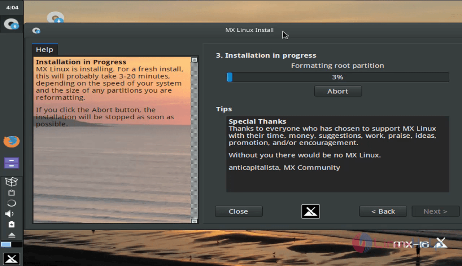Click the Help panel scrollbar up arrow
Viewport: 462px width, 266px height.
194,59
